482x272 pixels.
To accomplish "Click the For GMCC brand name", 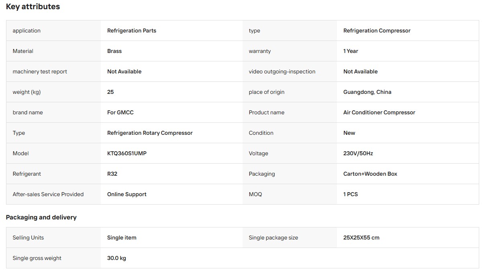I will coord(120,112).
